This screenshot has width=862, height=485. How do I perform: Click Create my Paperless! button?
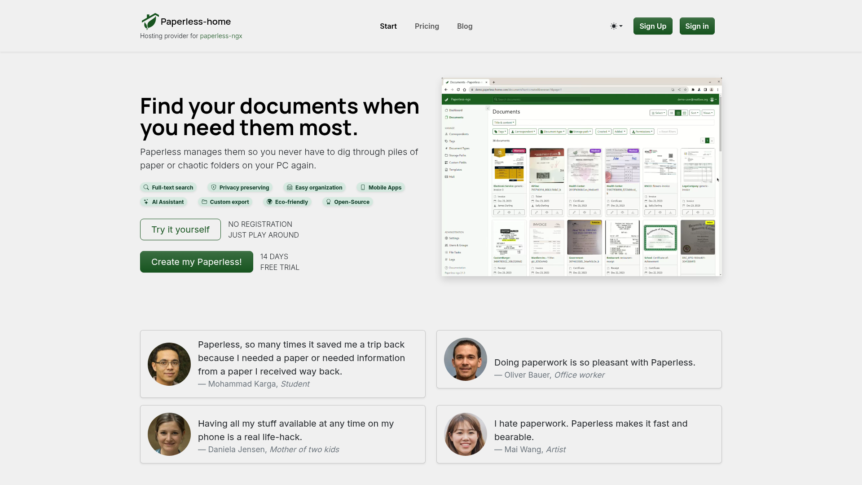pos(197,262)
